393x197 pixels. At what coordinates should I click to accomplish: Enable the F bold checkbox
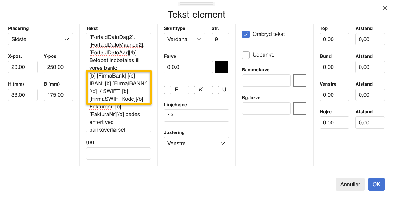pos(167,90)
